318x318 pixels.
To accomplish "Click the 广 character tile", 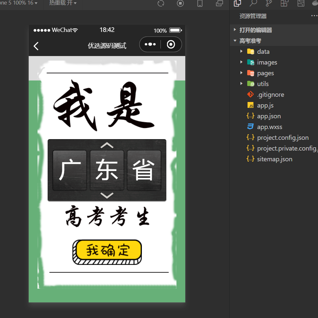I will (x=70, y=170).
